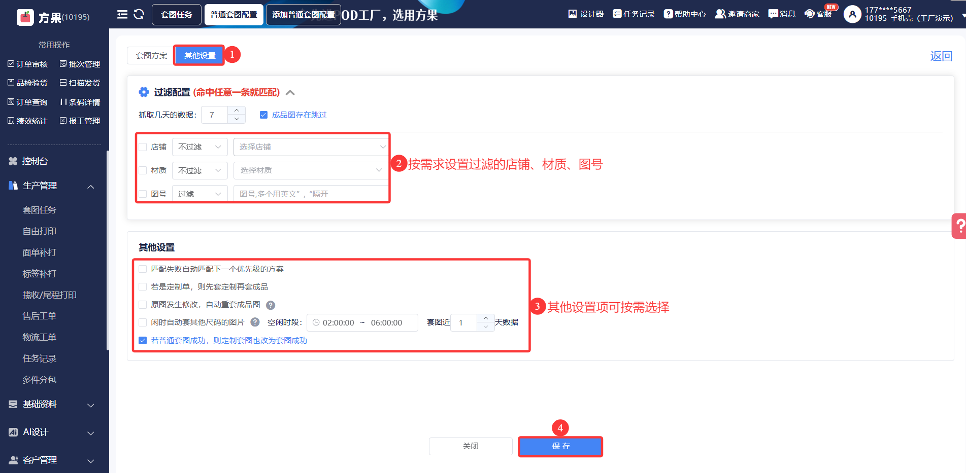Check 若是定制单，则先套定制再套成品
966x473 pixels.
tap(143, 287)
